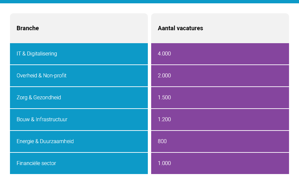
Task: Click the word 'Digitalisering' in the table
Action: [42, 54]
